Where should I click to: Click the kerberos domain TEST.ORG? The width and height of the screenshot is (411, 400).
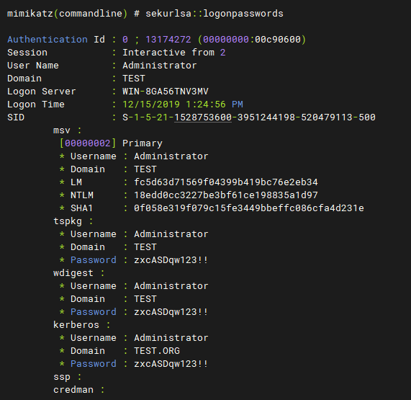[157, 351]
